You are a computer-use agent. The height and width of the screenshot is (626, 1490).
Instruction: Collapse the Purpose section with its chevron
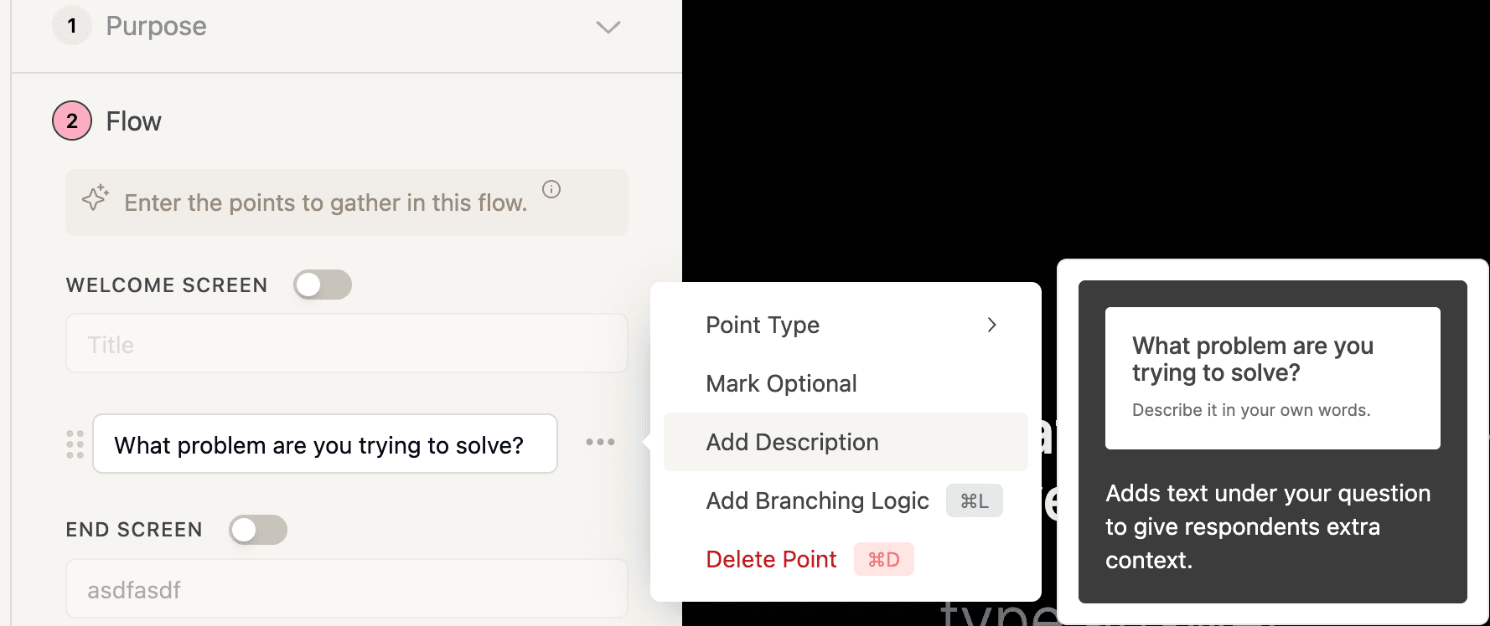coord(608,26)
